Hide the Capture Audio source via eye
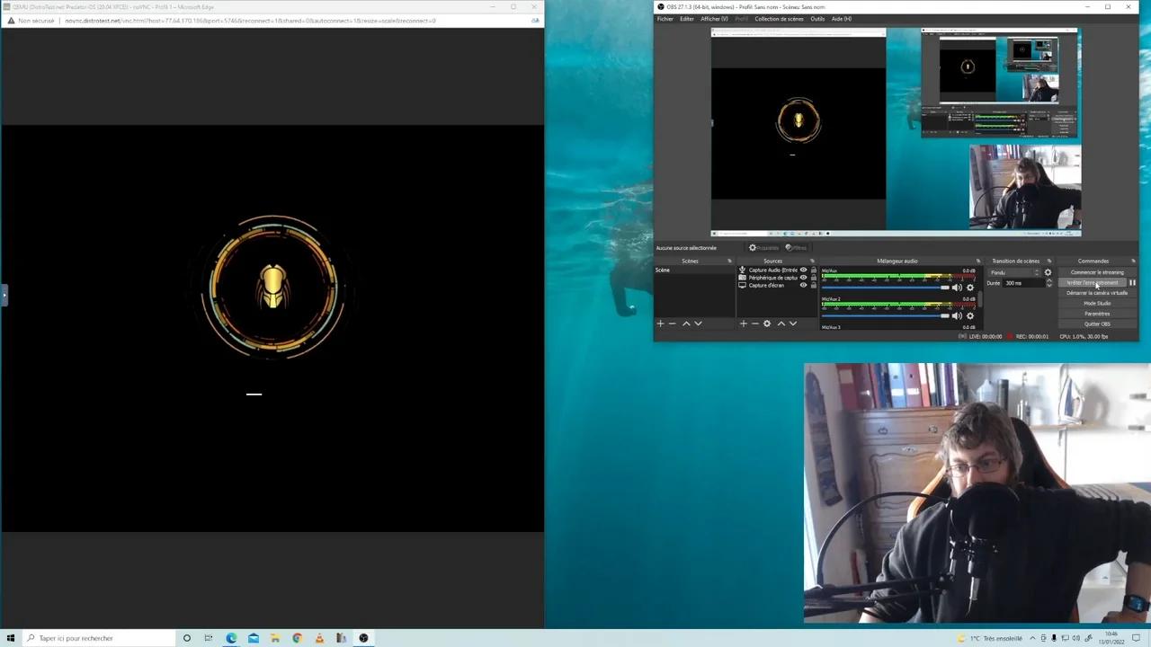 pos(804,270)
